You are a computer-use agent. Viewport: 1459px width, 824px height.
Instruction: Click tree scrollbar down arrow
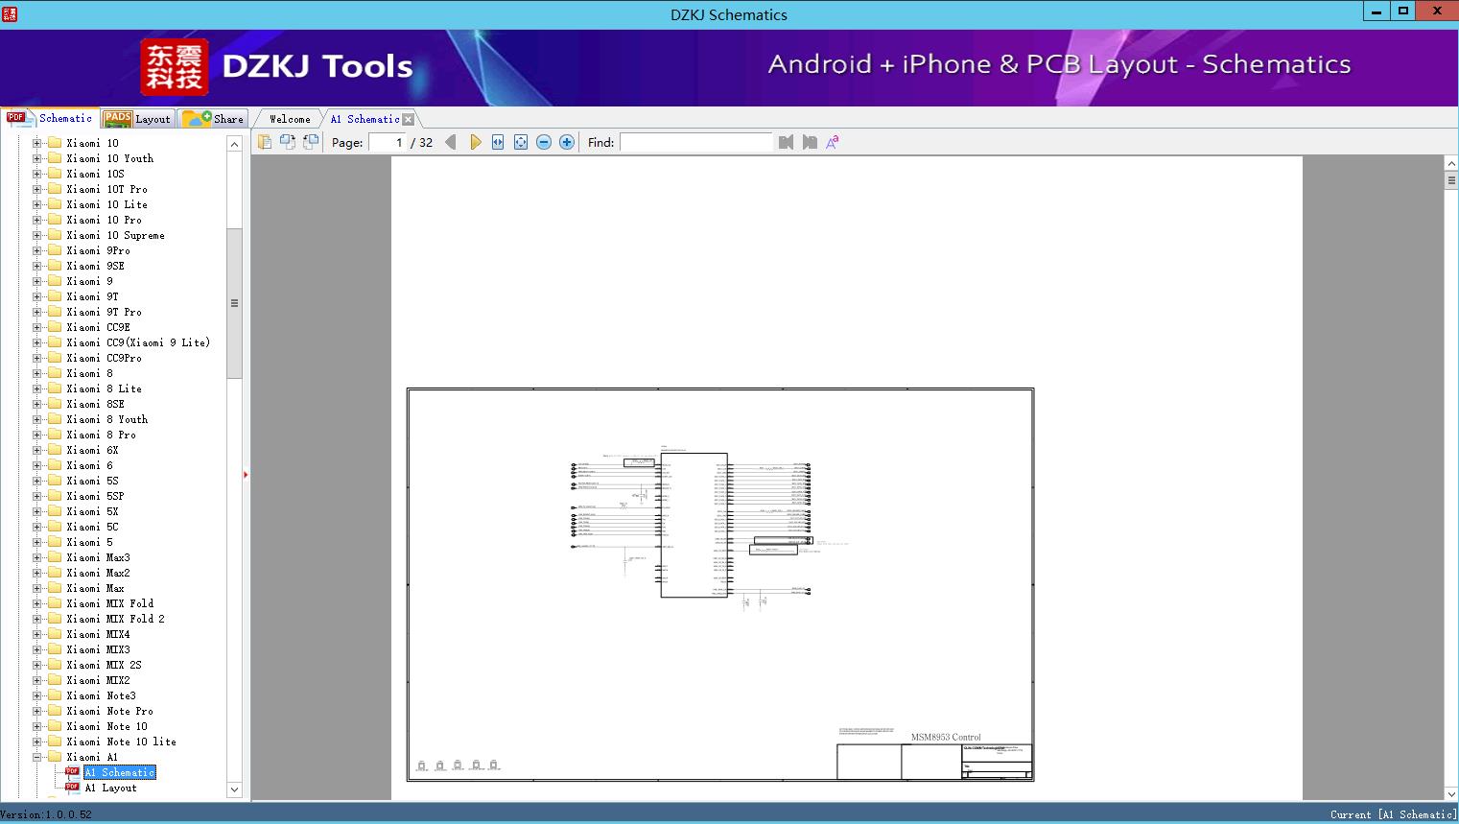click(x=234, y=789)
